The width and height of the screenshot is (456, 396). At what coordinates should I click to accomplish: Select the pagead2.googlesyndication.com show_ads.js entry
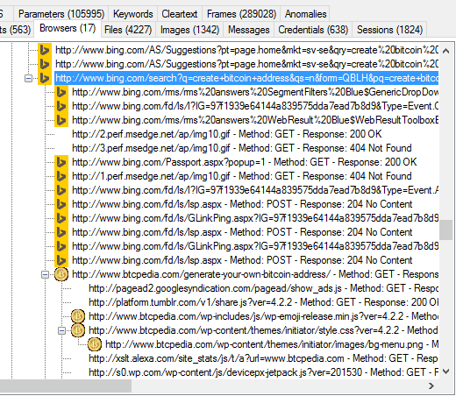(x=263, y=288)
